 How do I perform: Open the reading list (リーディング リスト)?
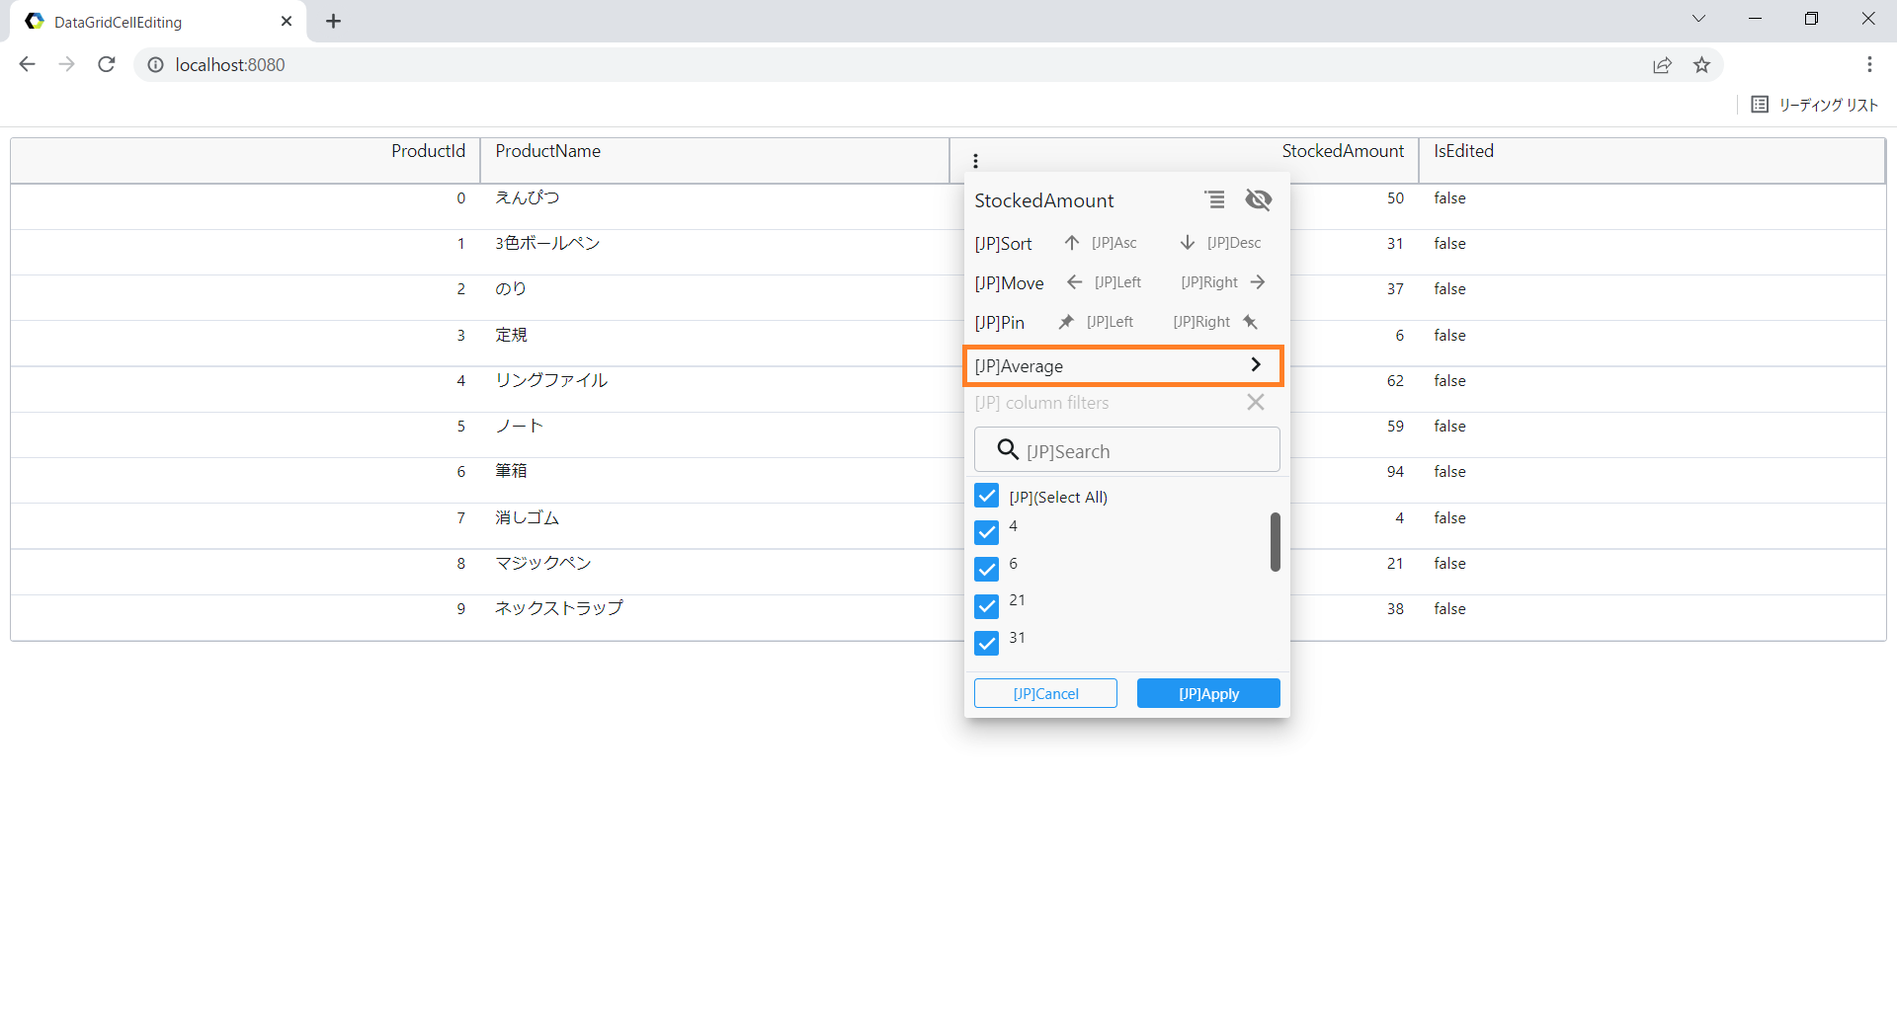click(x=1814, y=105)
